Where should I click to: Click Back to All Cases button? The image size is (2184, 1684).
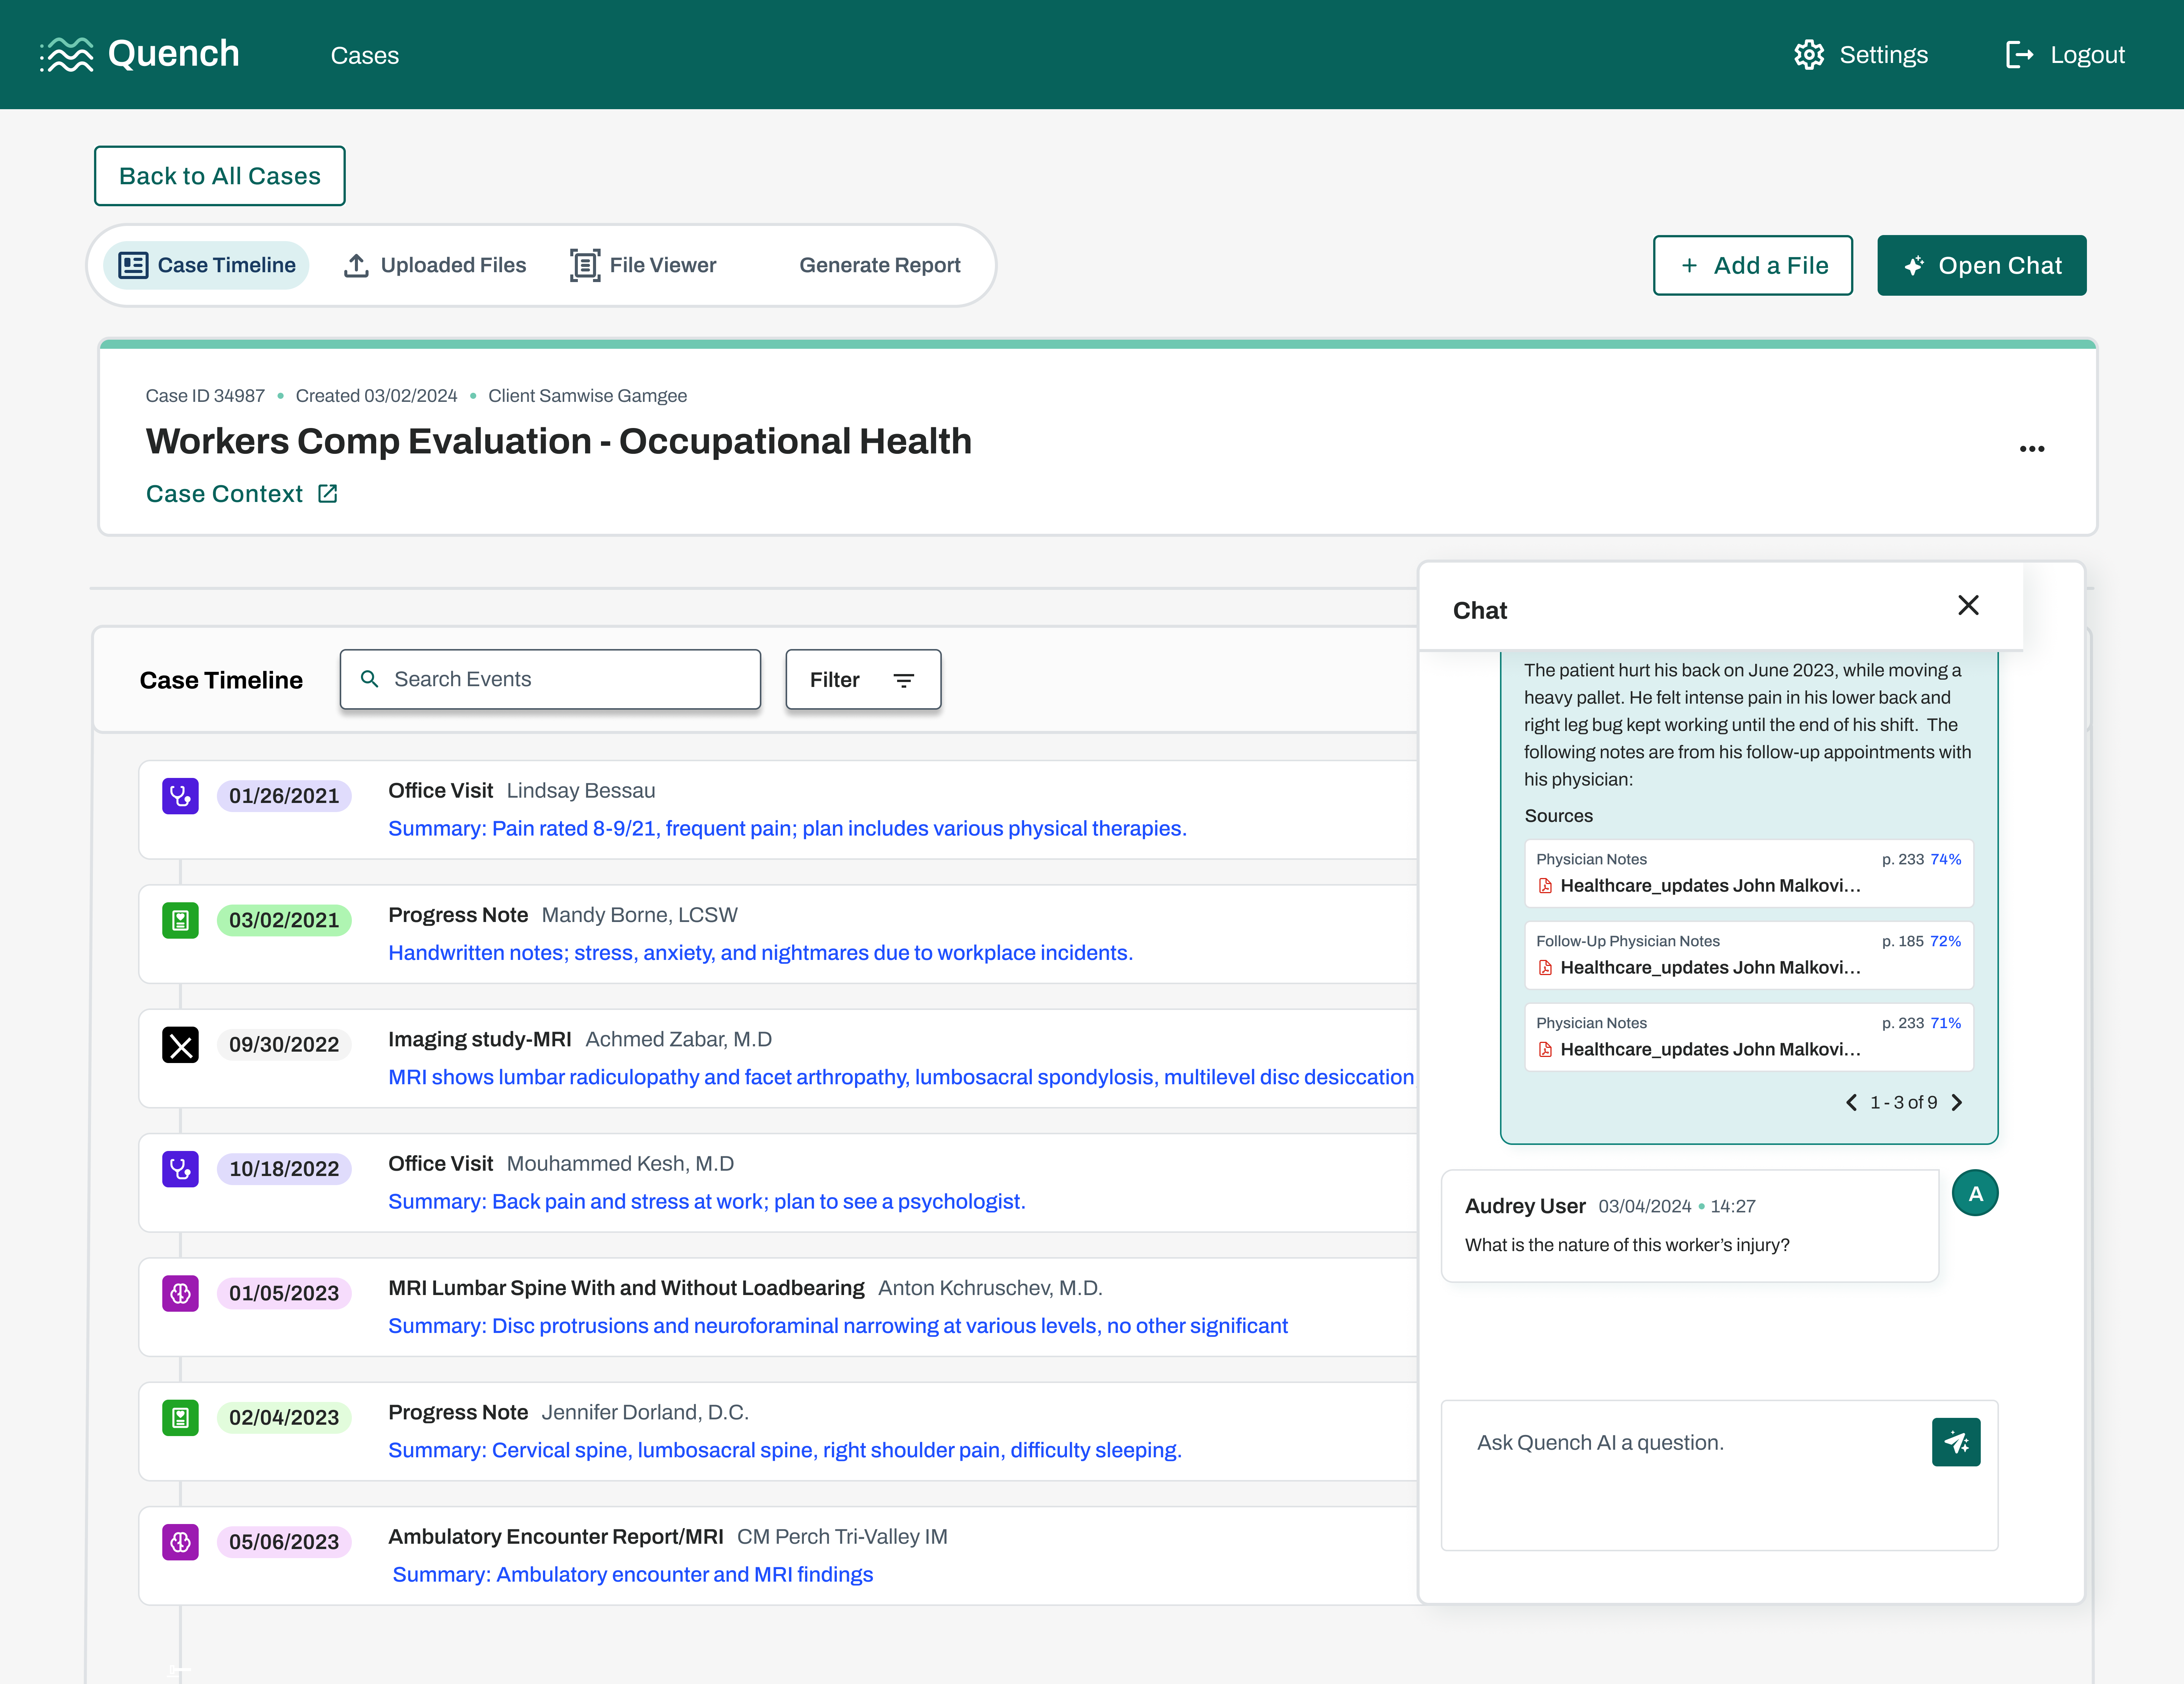pyautogui.click(x=219, y=176)
